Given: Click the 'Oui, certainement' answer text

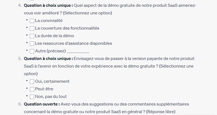Looking at the screenshot, I should [52, 81].
